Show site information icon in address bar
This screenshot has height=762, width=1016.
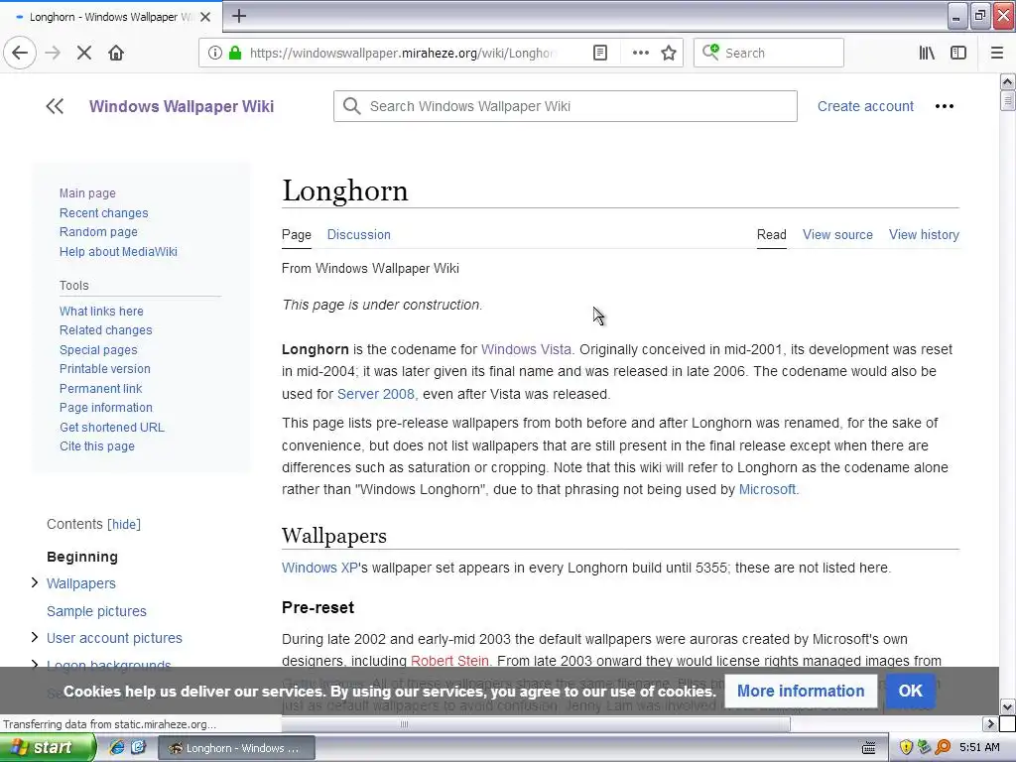(215, 53)
